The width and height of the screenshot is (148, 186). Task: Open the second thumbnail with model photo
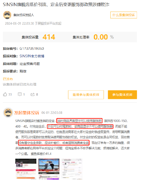click(x=49, y=169)
